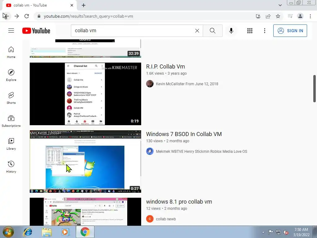Image resolution: width=317 pixels, height=238 pixels.
Task: Open the Chrome profile avatar icon
Action: 300,16
